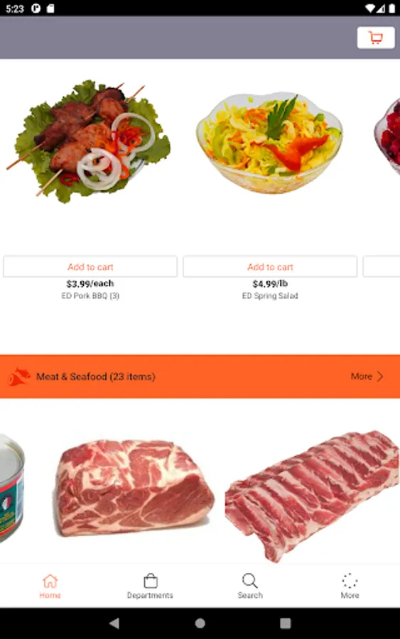Tap the Home tab icon
Image resolution: width=400 pixels, height=639 pixels.
coord(50,581)
